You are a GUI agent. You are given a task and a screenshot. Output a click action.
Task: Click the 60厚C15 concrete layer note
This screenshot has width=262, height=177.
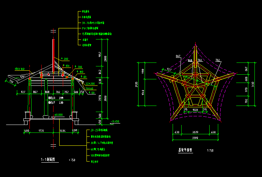coord(98,149)
